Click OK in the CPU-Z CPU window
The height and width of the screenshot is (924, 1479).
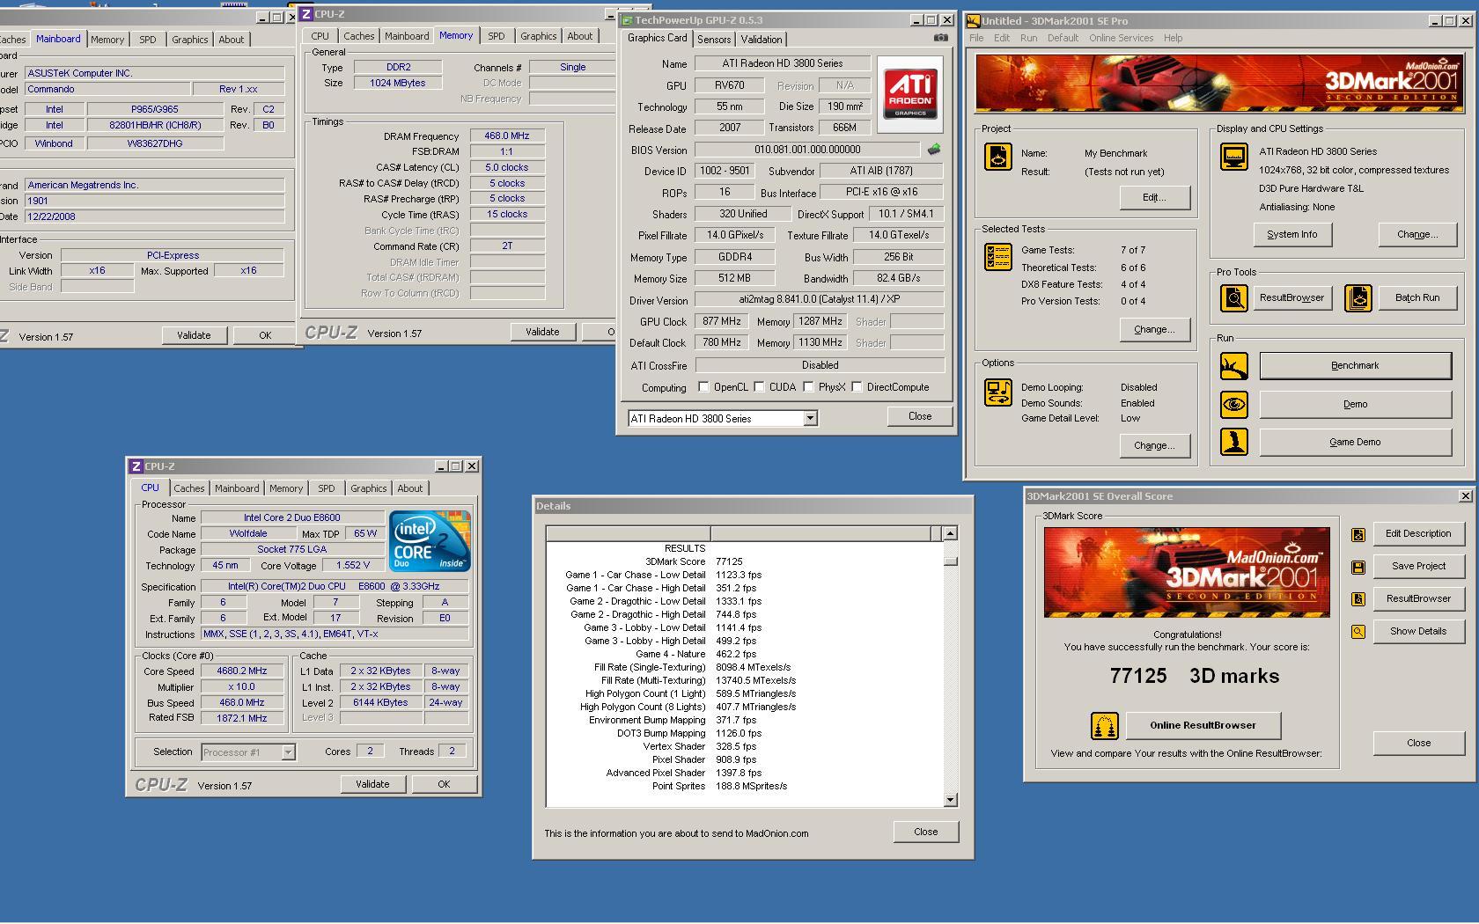[444, 785]
